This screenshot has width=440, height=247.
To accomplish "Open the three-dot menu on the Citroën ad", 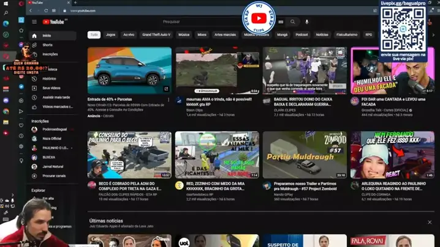I will coord(169,100).
